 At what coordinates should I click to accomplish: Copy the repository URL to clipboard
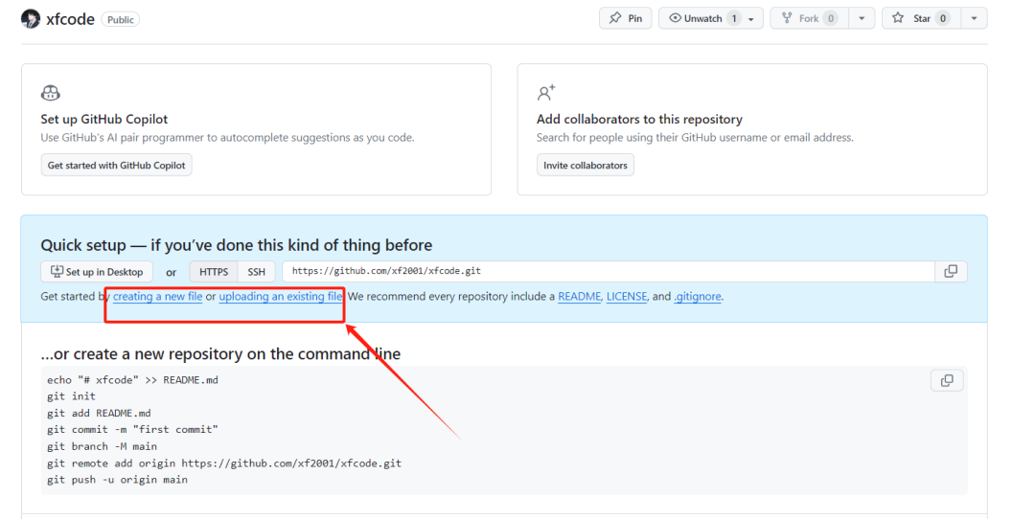(951, 271)
